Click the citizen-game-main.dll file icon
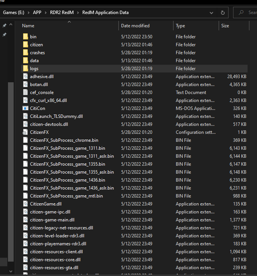 point(25,220)
